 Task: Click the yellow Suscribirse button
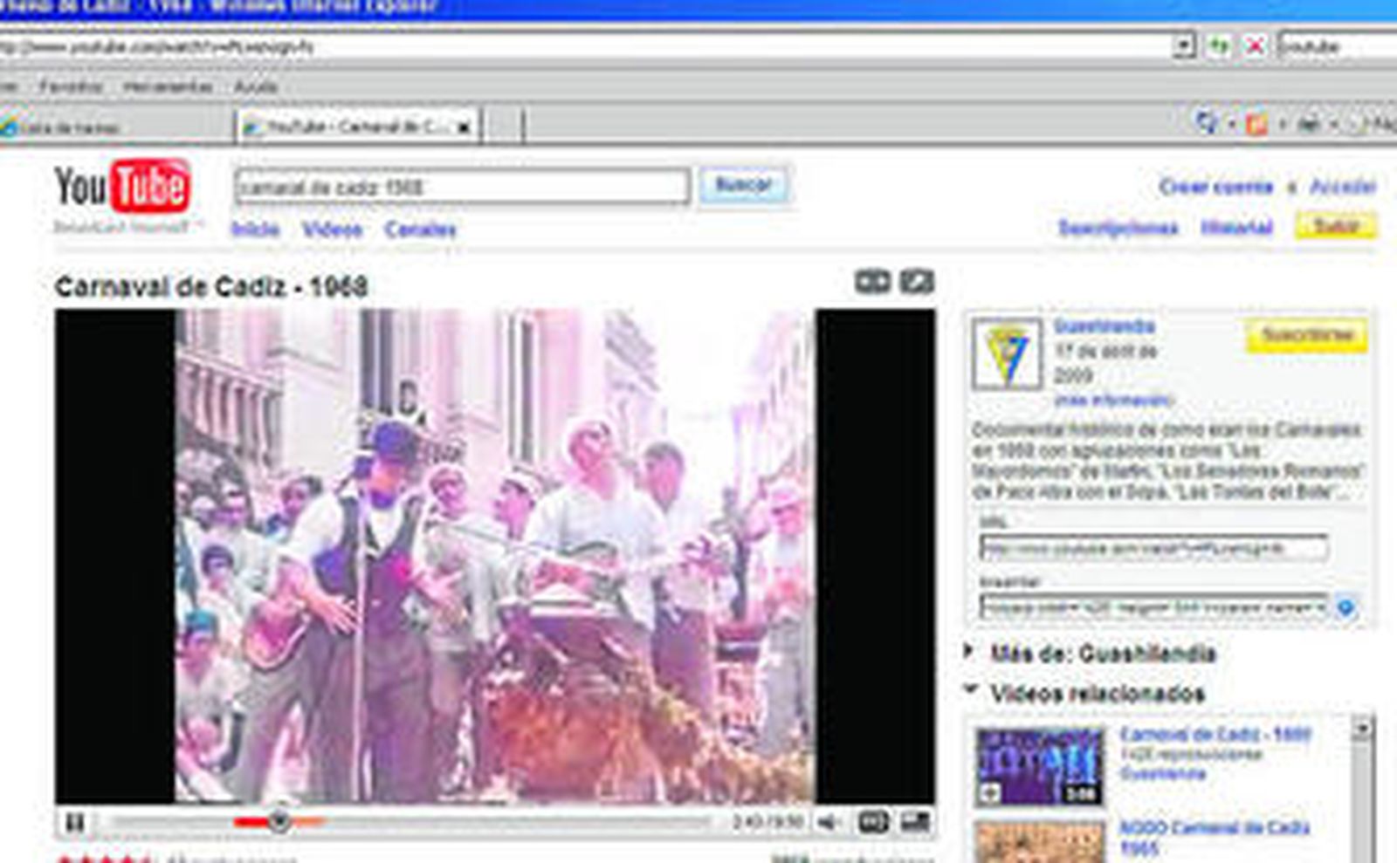click(1306, 336)
